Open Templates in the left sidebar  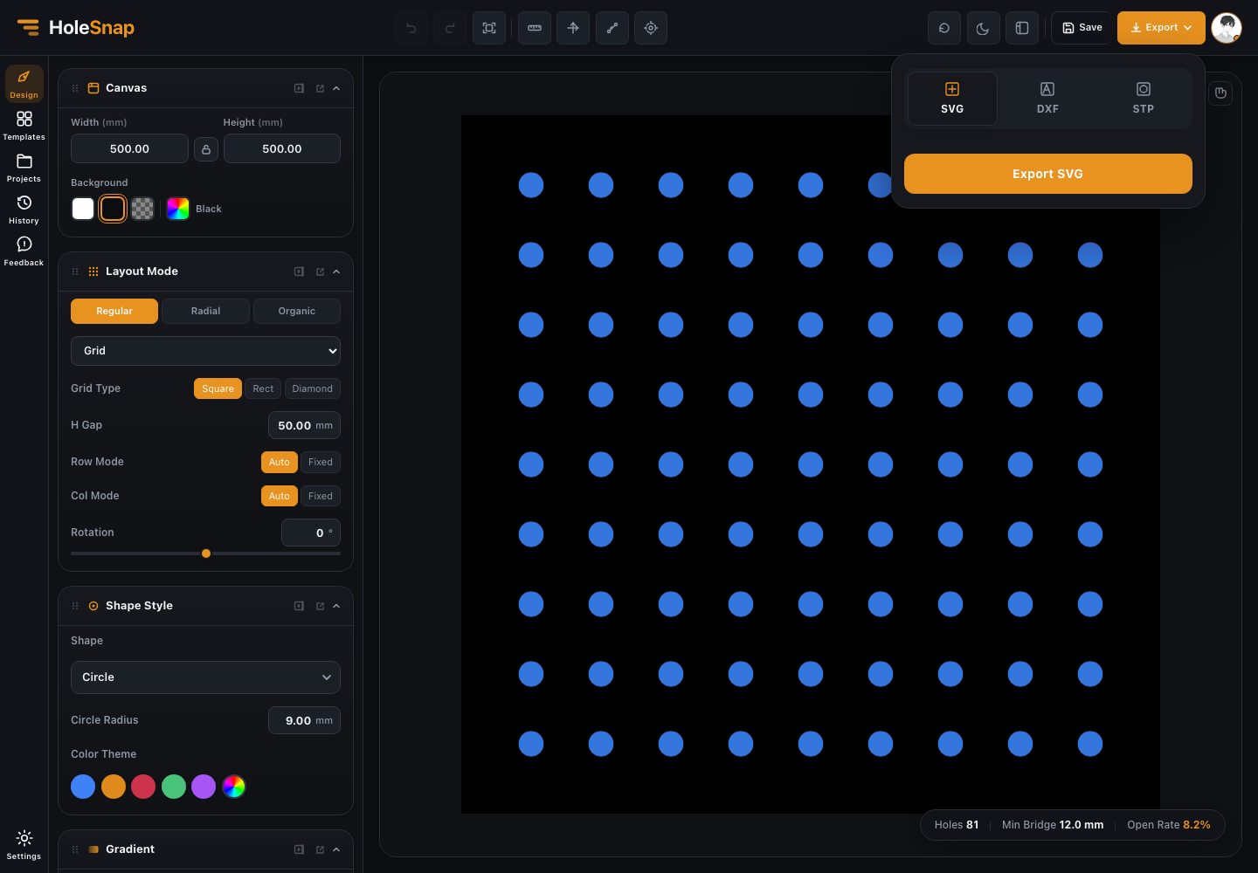[x=24, y=126]
